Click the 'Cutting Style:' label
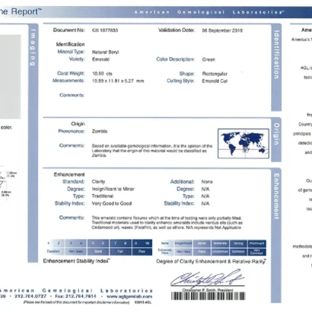Viewport: 312px width, 312px height. click(x=180, y=81)
